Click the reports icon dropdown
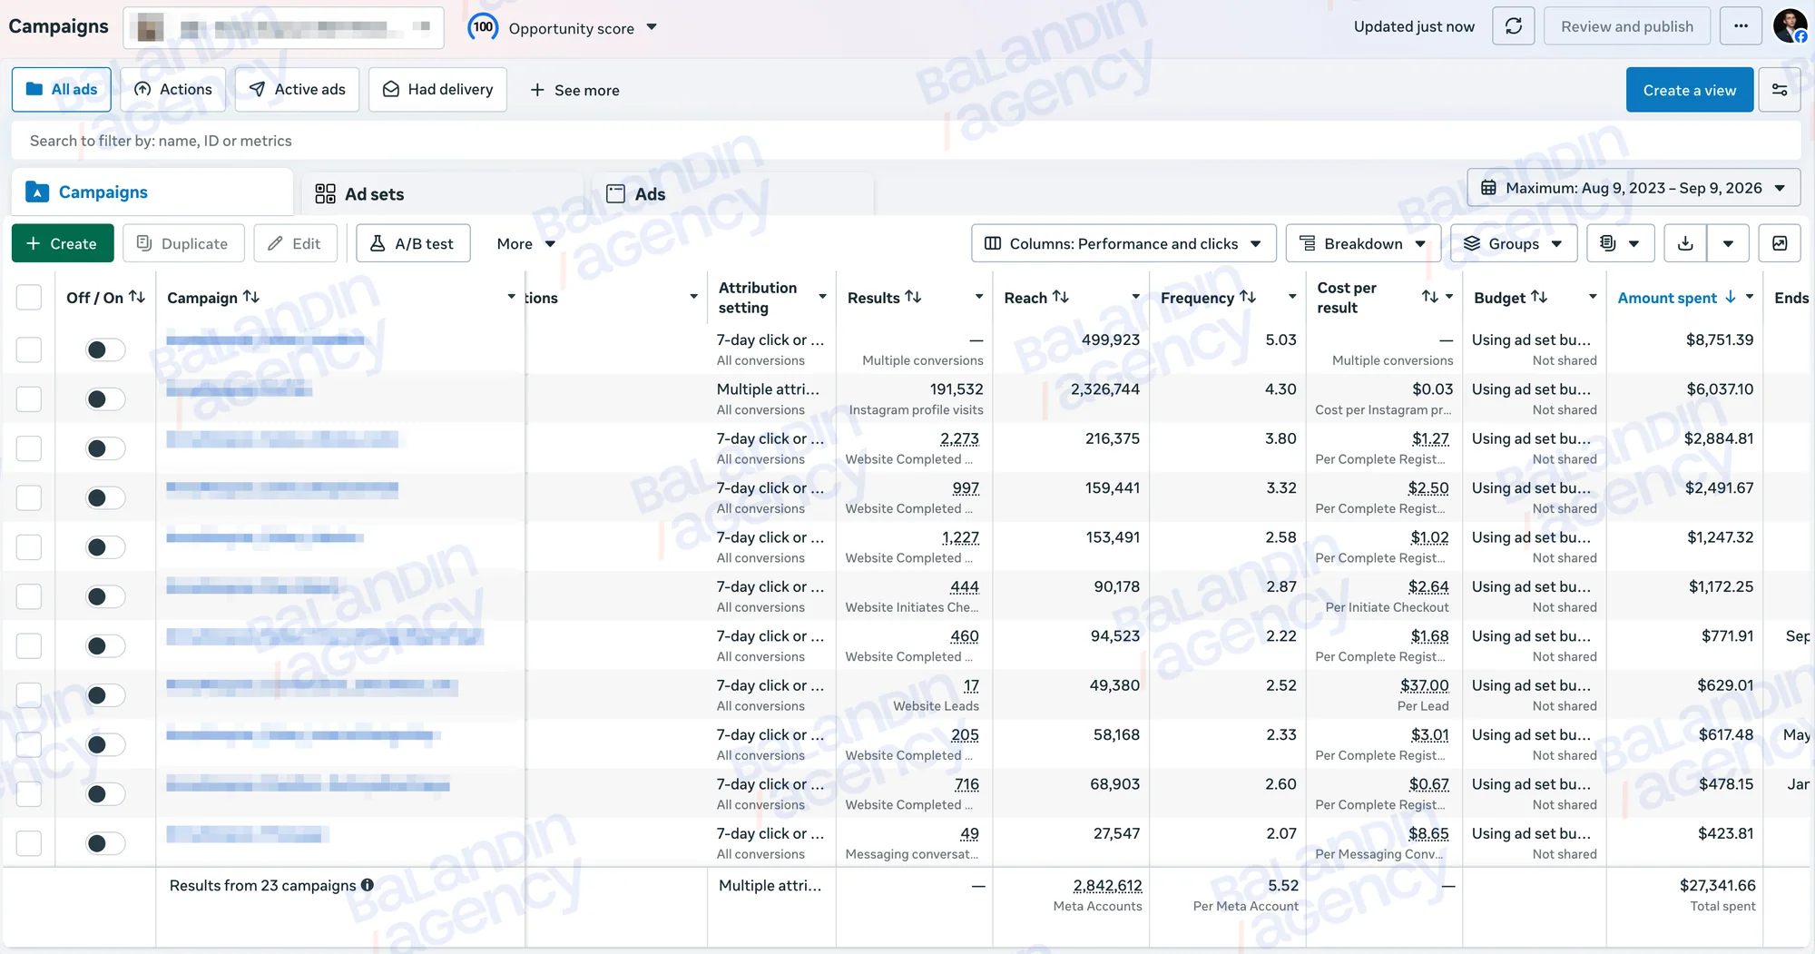Image resolution: width=1815 pixels, height=954 pixels. (x=1620, y=243)
